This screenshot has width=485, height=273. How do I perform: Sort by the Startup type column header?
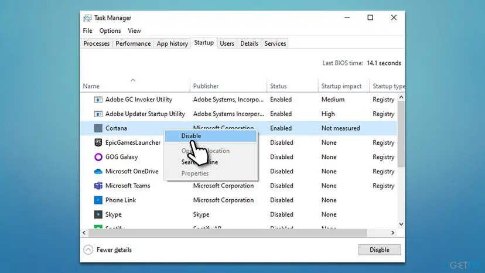click(388, 86)
